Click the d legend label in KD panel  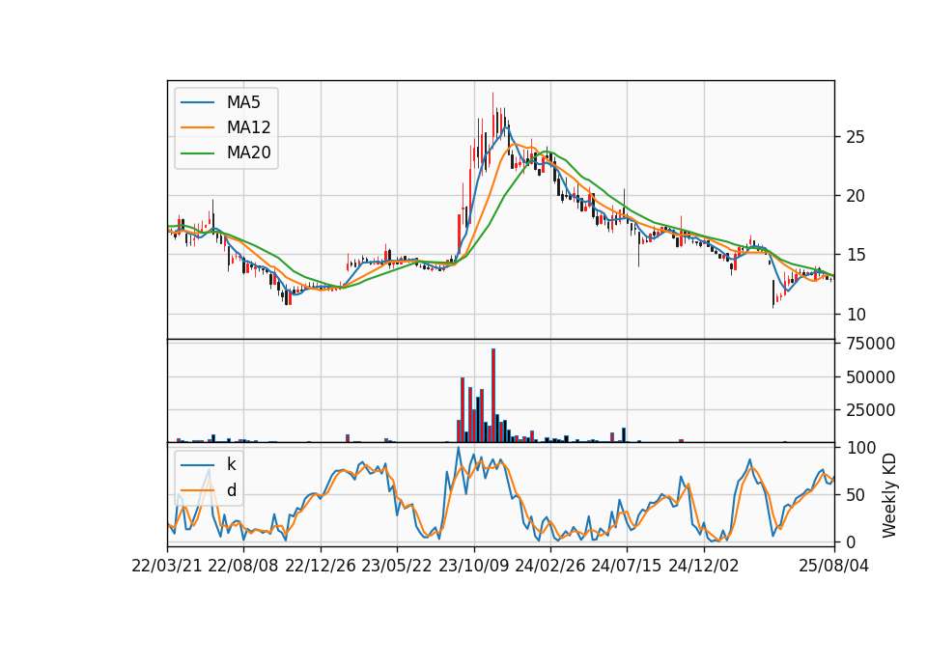(231, 490)
